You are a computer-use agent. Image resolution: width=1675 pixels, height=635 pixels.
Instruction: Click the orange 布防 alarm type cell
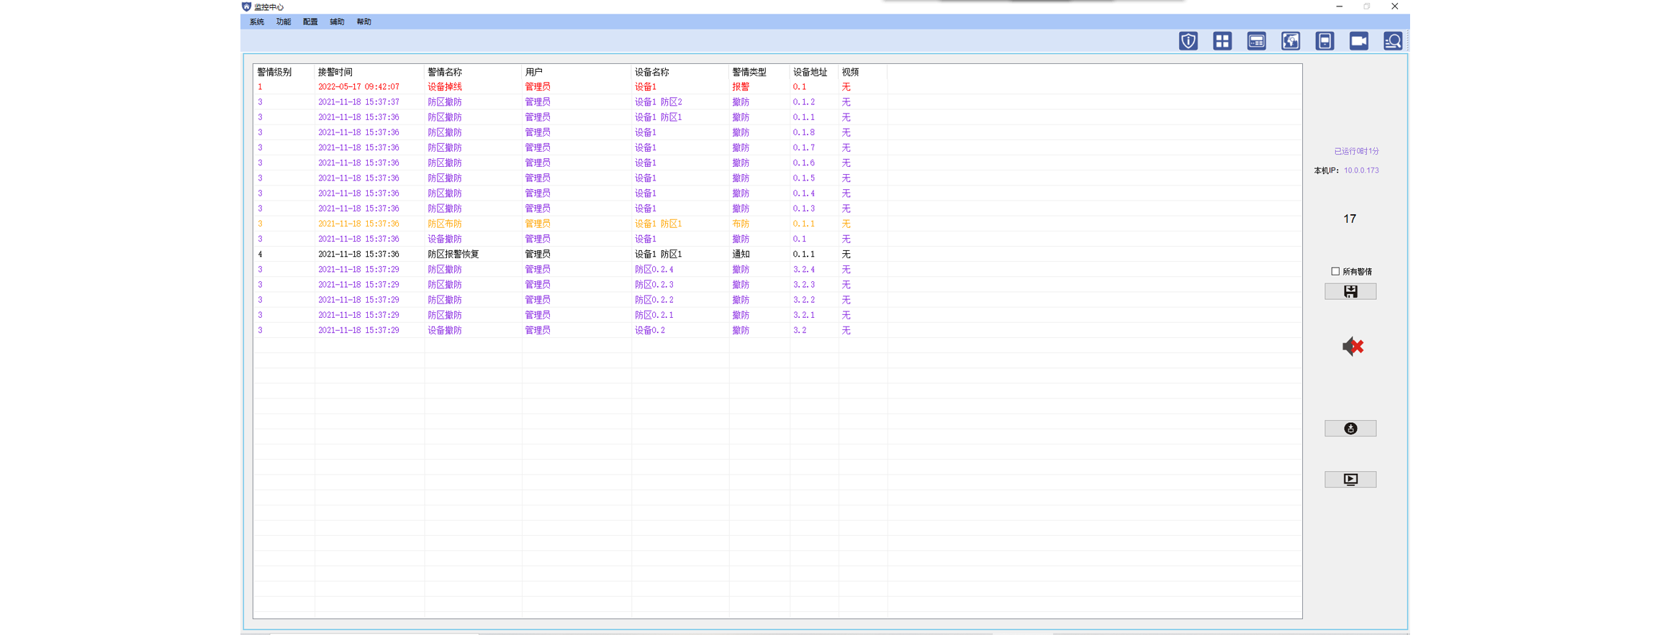pyautogui.click(x=741, y=224)
